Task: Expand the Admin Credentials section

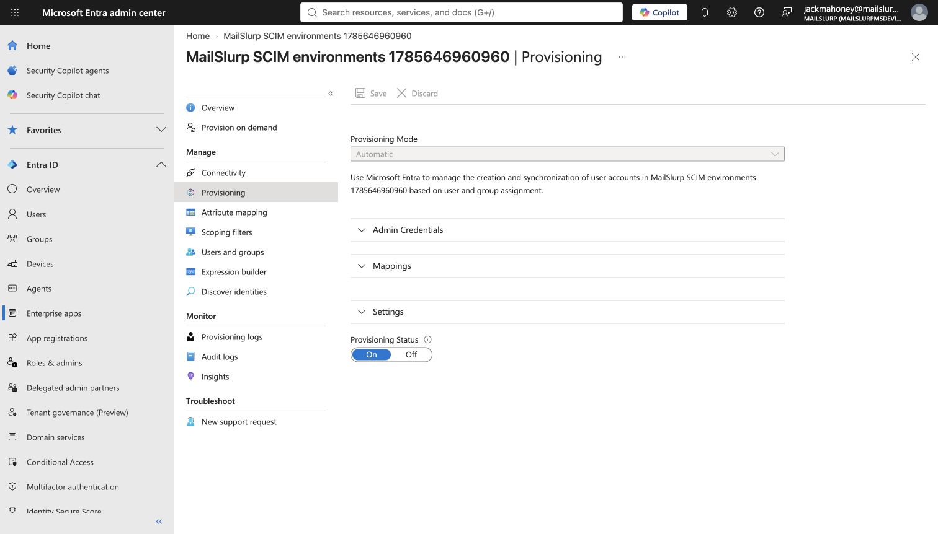Action: pyautogui.click(x=567, y=230)
